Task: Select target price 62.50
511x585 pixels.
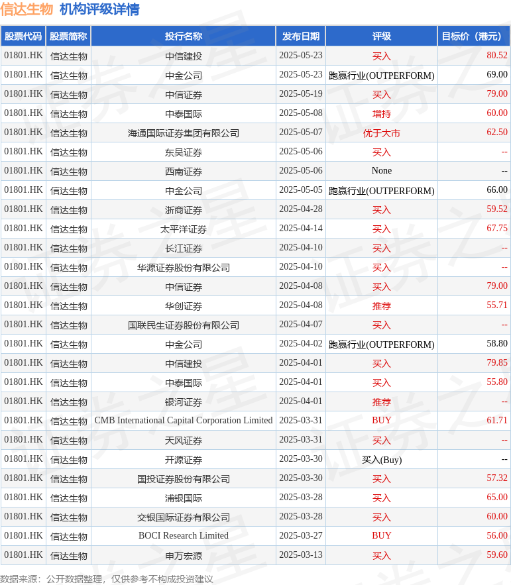Action: 497,132
